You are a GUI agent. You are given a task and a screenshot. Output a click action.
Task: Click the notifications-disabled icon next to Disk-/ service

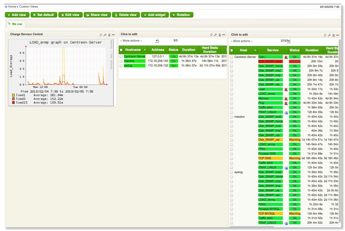point(286,57)
